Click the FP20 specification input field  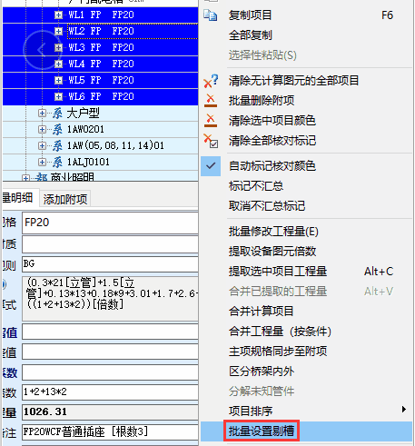(x=110, y=223)
